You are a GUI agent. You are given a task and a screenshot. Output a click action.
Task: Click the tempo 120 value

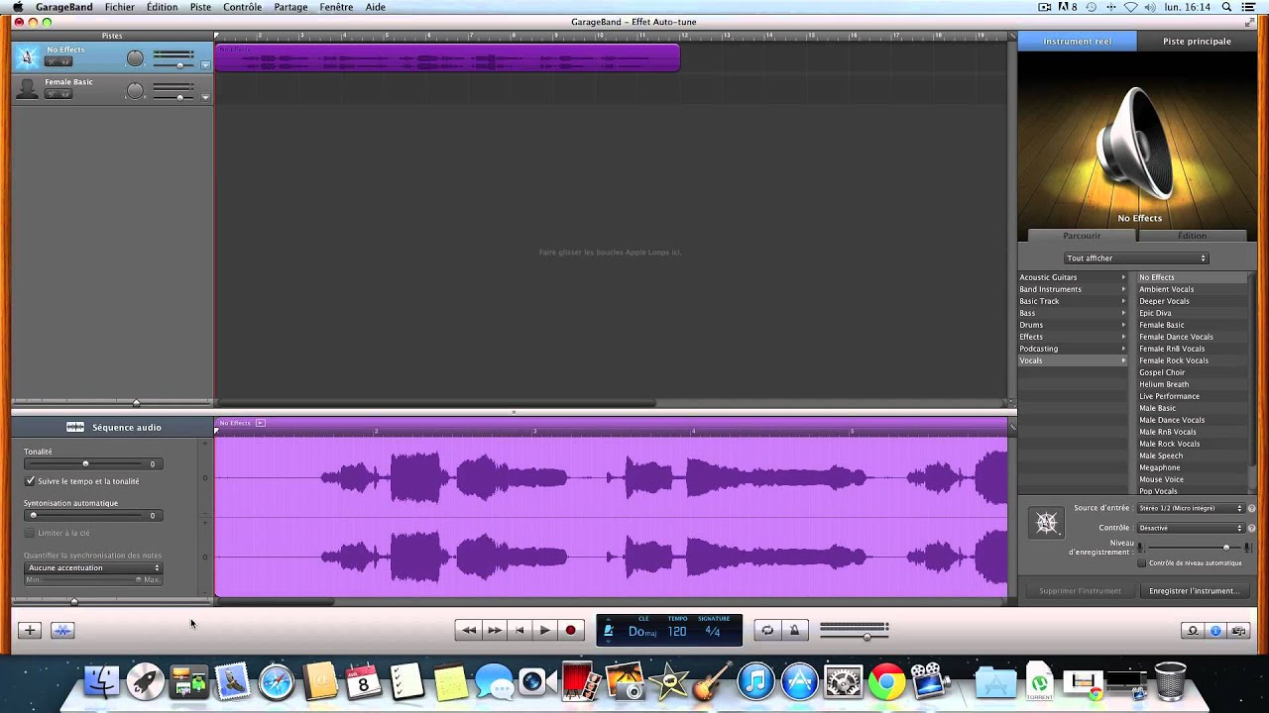pos(677,631)
